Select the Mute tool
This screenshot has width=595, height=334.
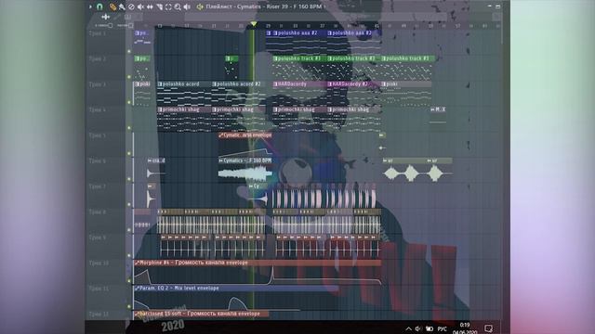[x=140, y=6]
